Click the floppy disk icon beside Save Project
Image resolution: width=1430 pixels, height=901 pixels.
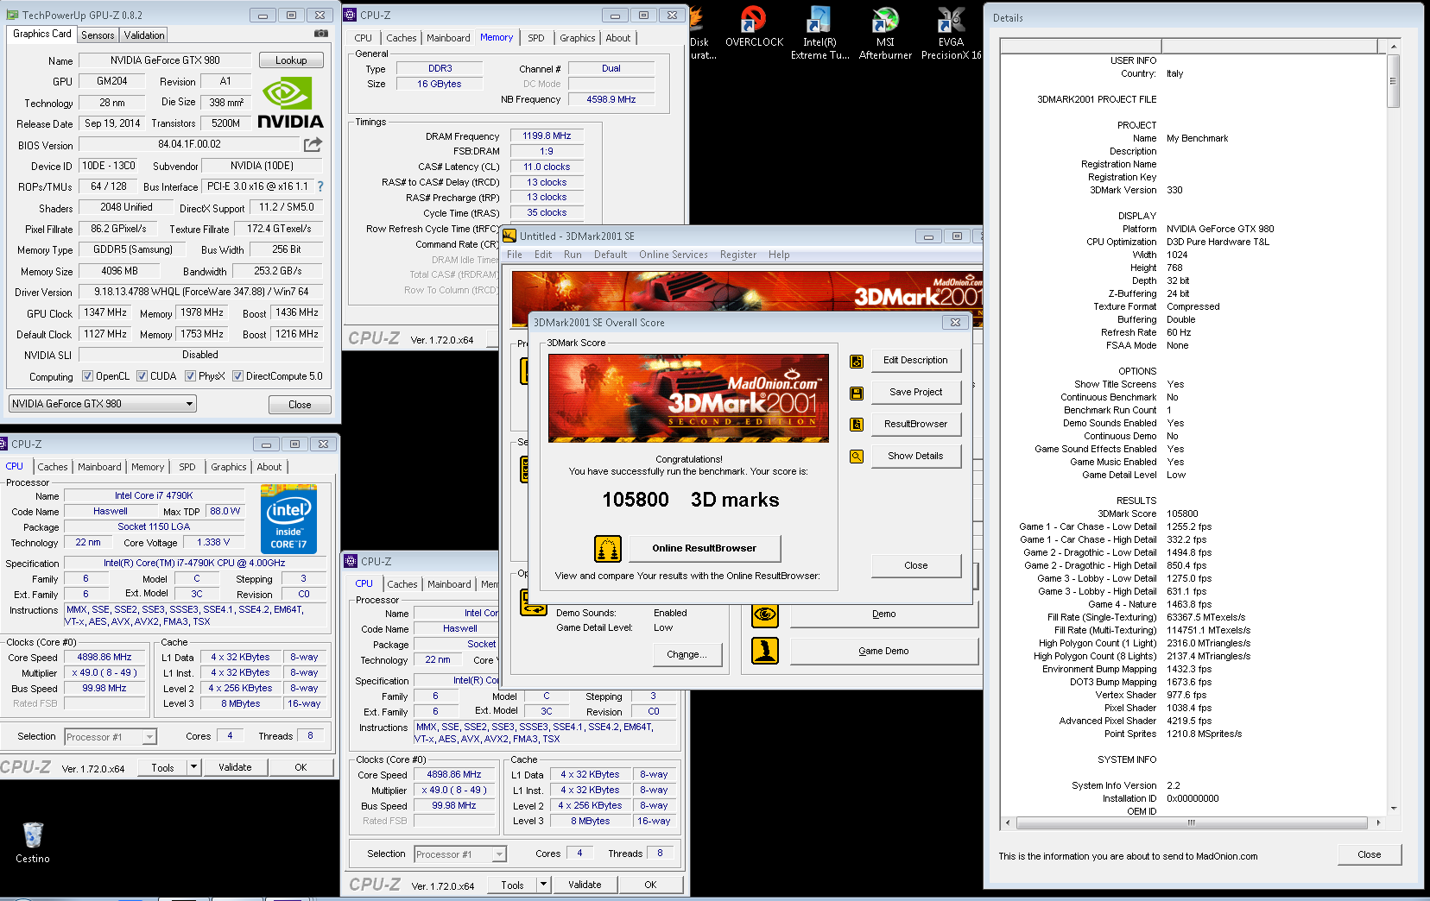pyautogui.click(x=857, y=394)
